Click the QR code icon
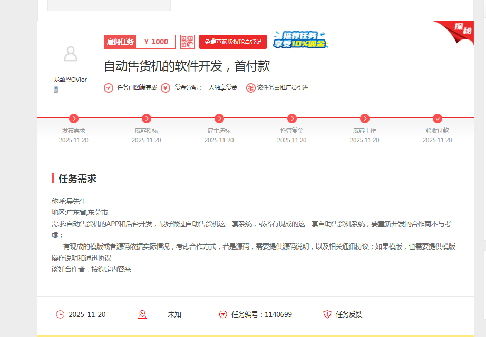 pyautogui.click(x=187, y=42)
